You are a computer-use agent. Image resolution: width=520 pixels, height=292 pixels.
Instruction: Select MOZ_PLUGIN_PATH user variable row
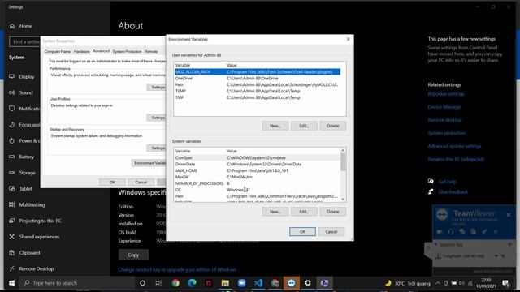point(258,72)
